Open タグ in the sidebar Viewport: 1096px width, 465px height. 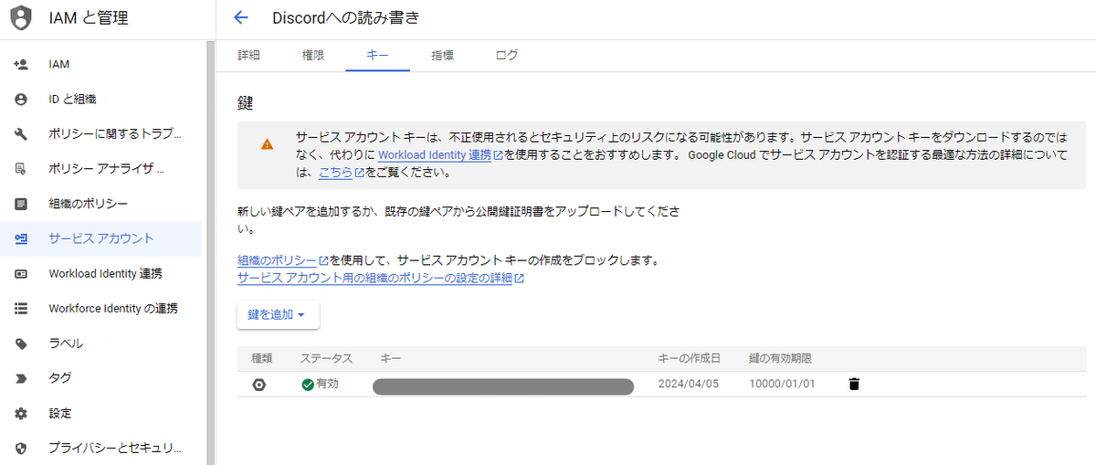[x=100, y=378]
